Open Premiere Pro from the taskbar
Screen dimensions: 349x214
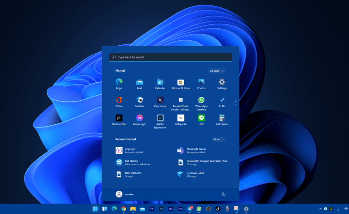(x=152, y=209)
